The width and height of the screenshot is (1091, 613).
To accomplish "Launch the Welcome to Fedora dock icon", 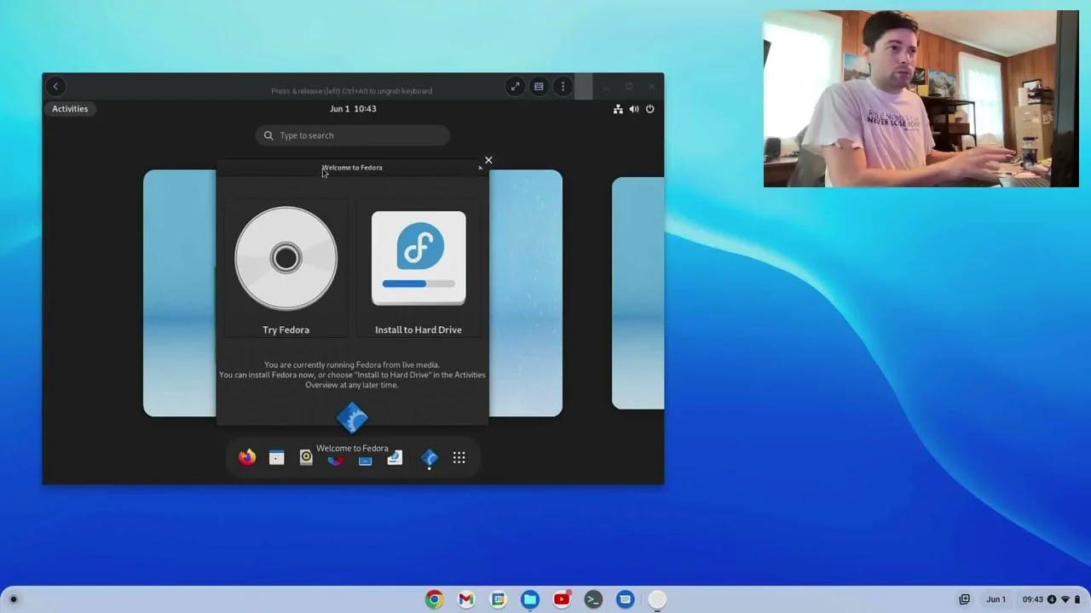I will pos(429,458).
